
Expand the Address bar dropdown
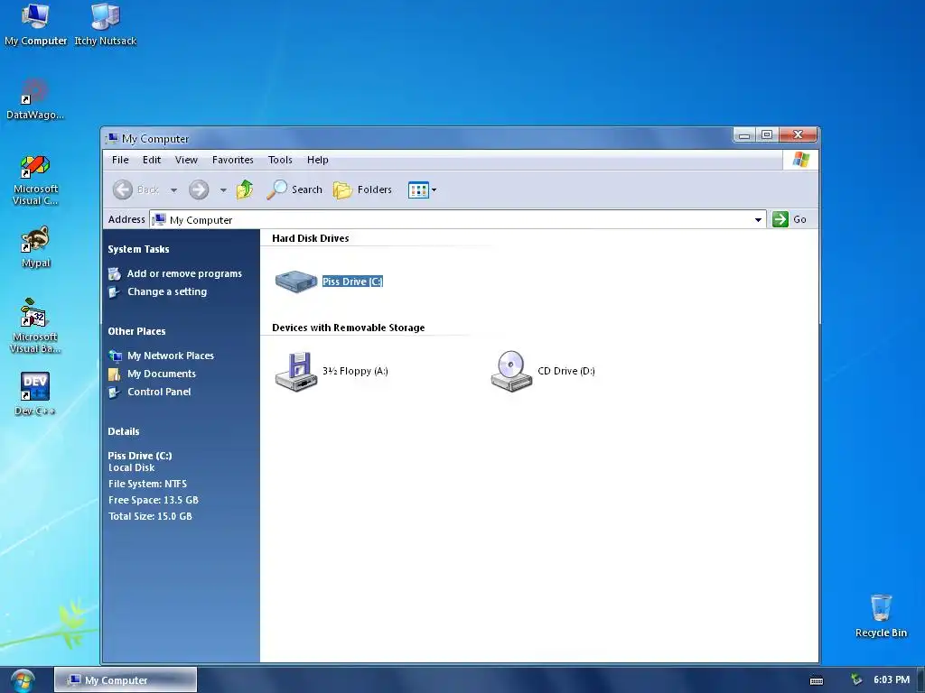tap(758, 220)
